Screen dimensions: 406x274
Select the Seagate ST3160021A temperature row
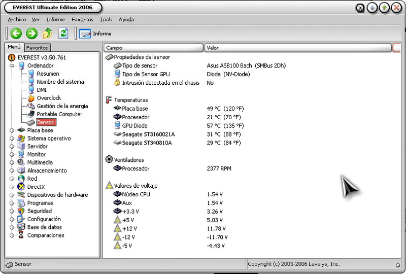coord(177,134)
